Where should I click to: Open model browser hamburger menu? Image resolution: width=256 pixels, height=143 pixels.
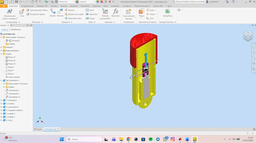pyautogui.click(x=31, y=25)
